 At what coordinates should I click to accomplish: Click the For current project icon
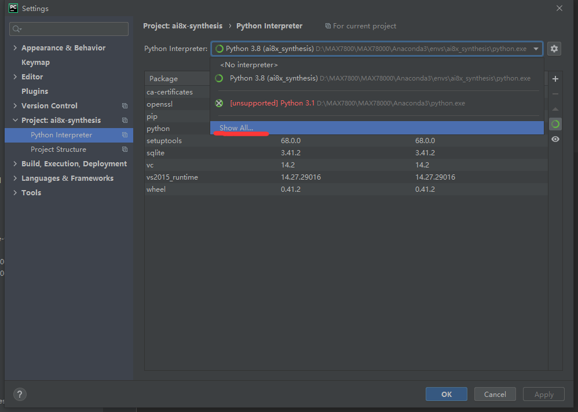[328, 26]
